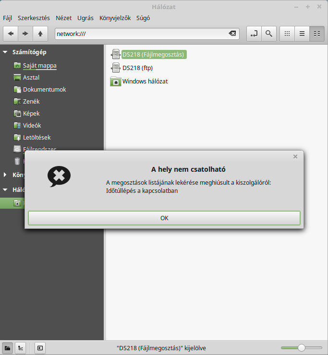Image resolution: width=328 pixels, height=355 pixels.
Task: Open the Ugrás menu
Action: coord(85,18)
